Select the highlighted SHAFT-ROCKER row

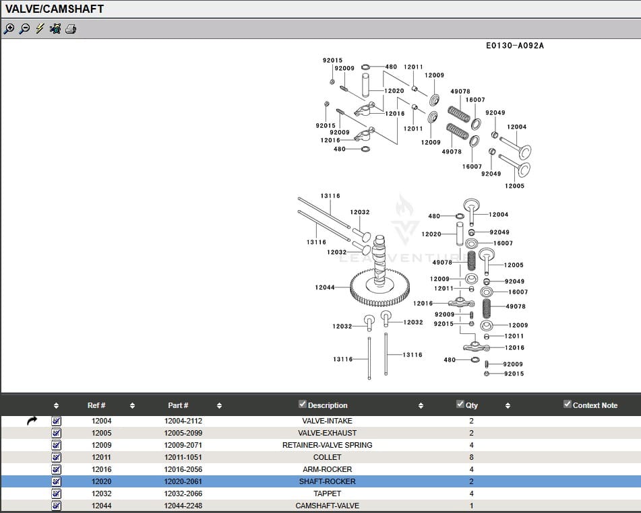pos(327,481)
